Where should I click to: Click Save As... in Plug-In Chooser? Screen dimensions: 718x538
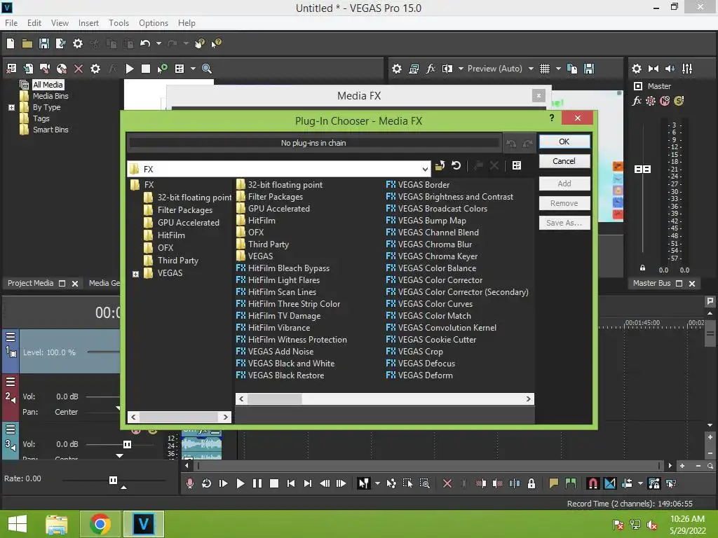564,223
